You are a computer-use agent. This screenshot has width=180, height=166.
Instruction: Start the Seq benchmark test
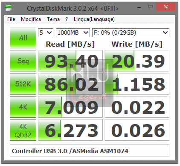(x=23, y=61)
